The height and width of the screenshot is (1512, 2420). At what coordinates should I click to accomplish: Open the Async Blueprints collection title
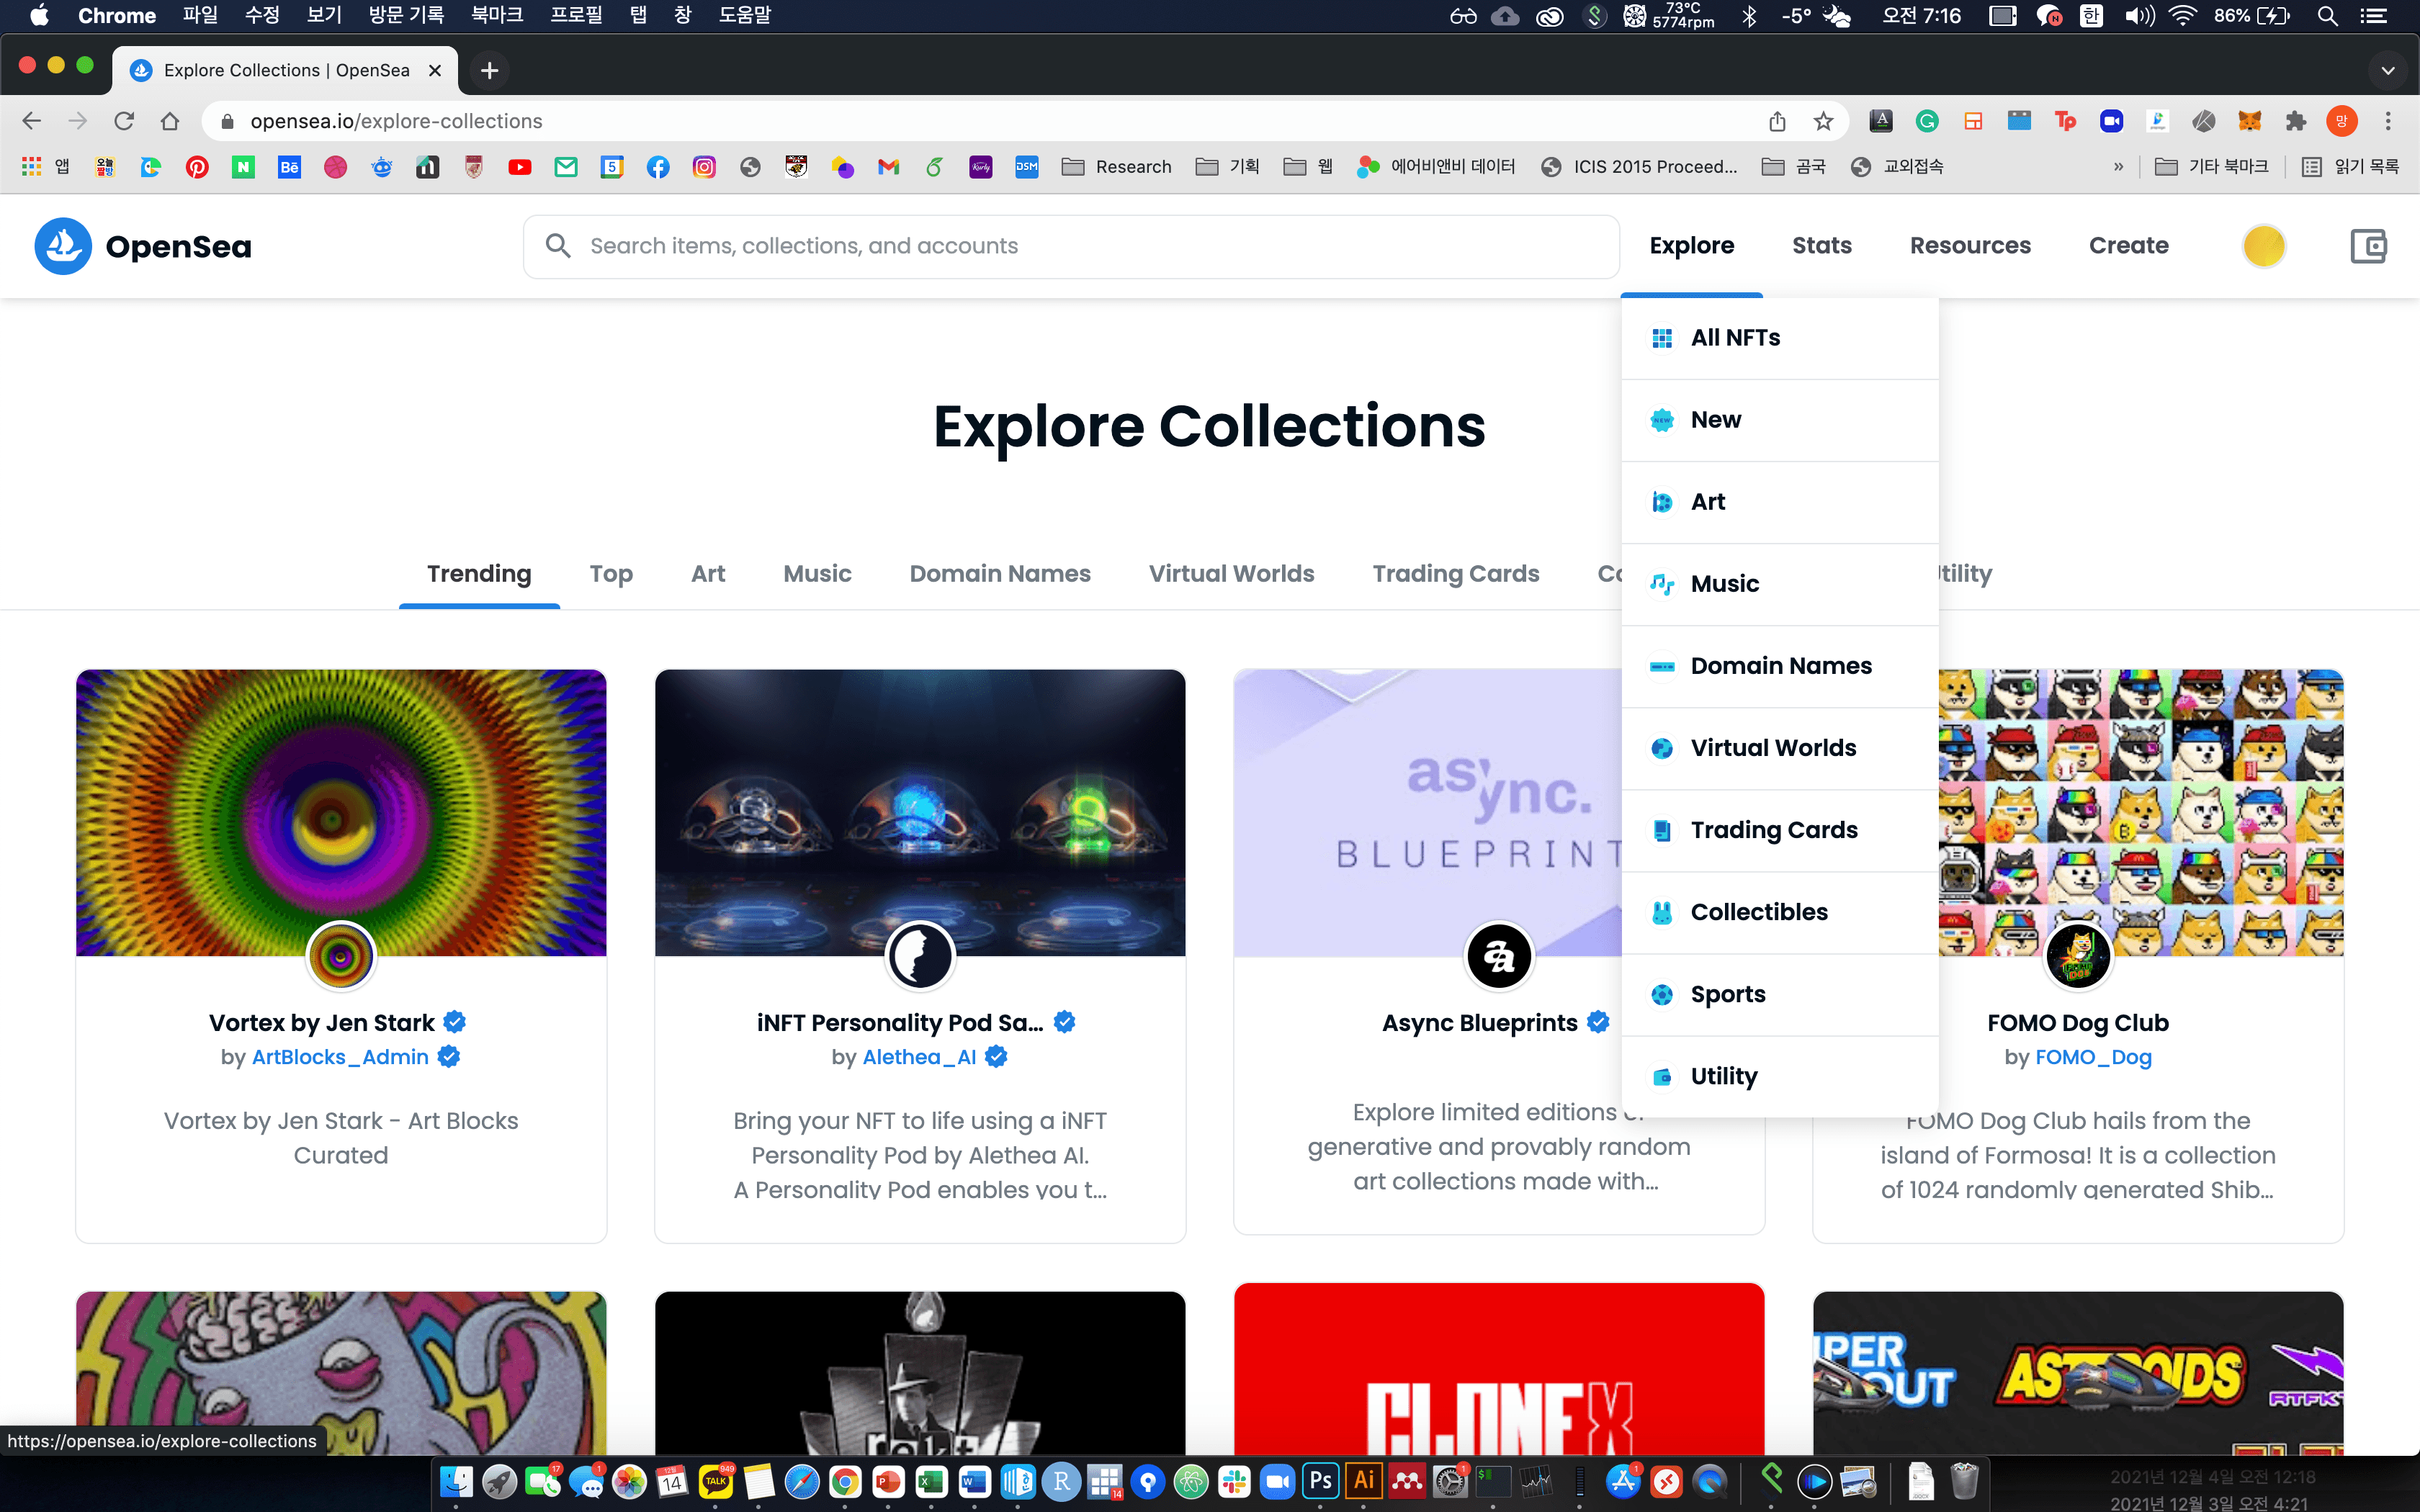pyautogui.click(x=1479, y=1023)
